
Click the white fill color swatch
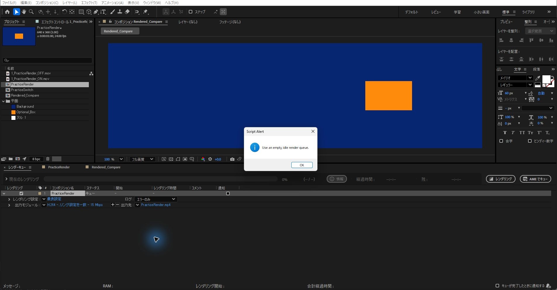coord(546,79)
